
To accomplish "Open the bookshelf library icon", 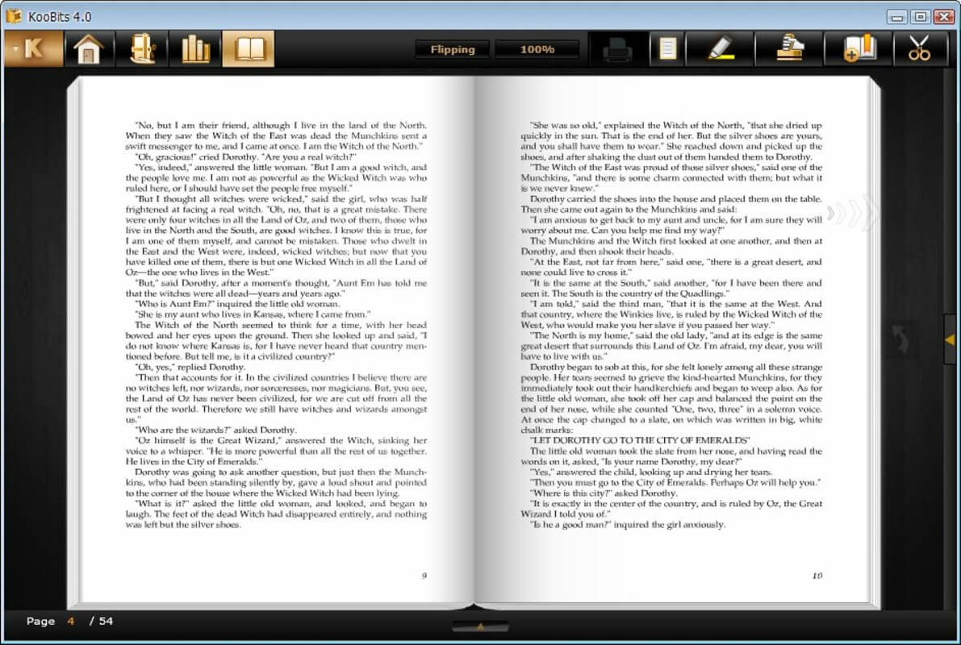I will (195, 49).
